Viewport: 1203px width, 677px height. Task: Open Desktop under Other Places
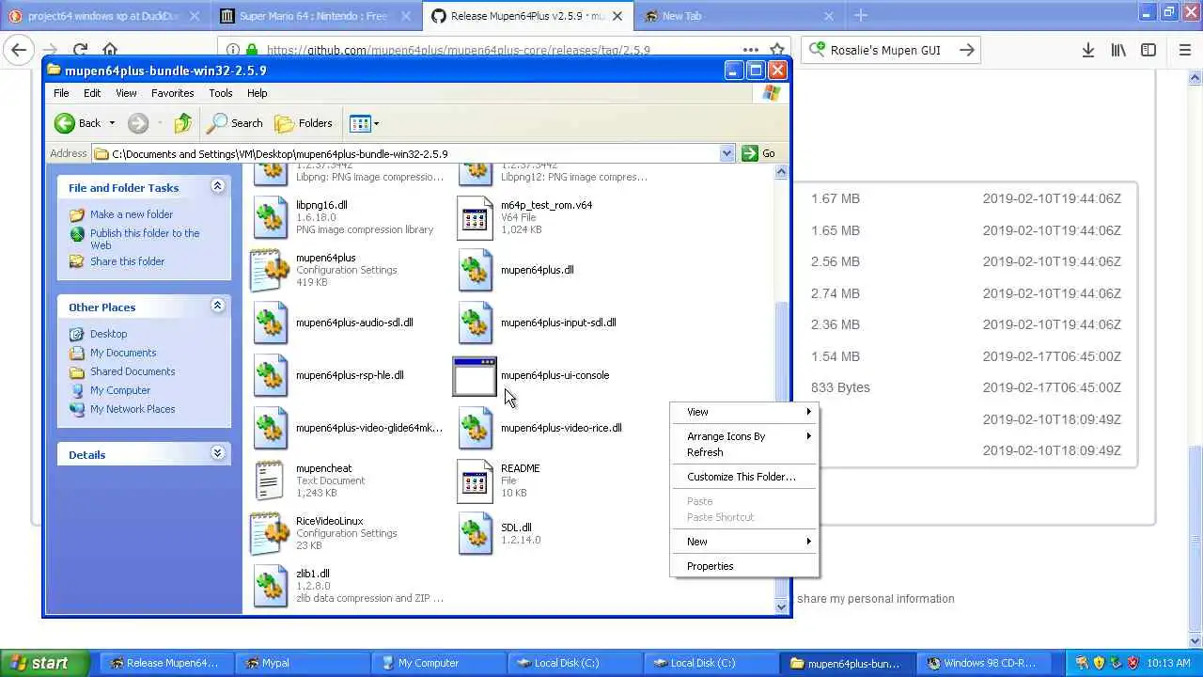[x=108, y=334]
